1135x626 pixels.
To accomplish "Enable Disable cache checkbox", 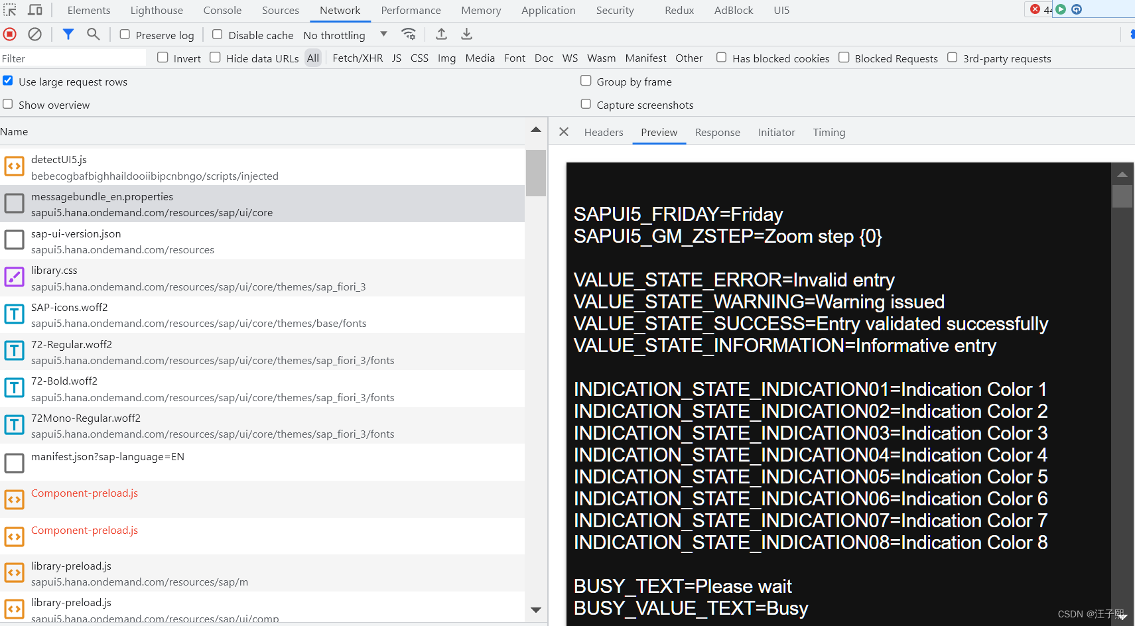I will (x=217, y=34).
